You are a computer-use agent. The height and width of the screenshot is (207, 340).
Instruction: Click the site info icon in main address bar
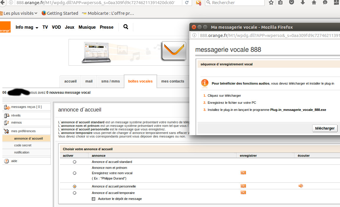[11, 3]
